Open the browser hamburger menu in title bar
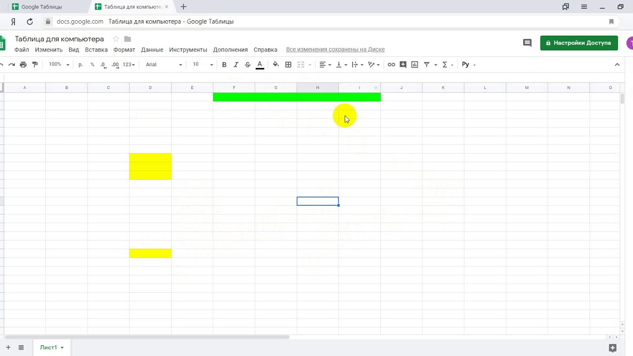 584,7
